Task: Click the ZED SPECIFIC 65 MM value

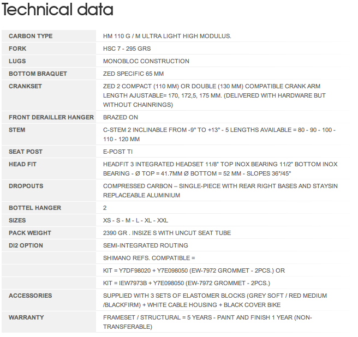Action: pos(133,74)
